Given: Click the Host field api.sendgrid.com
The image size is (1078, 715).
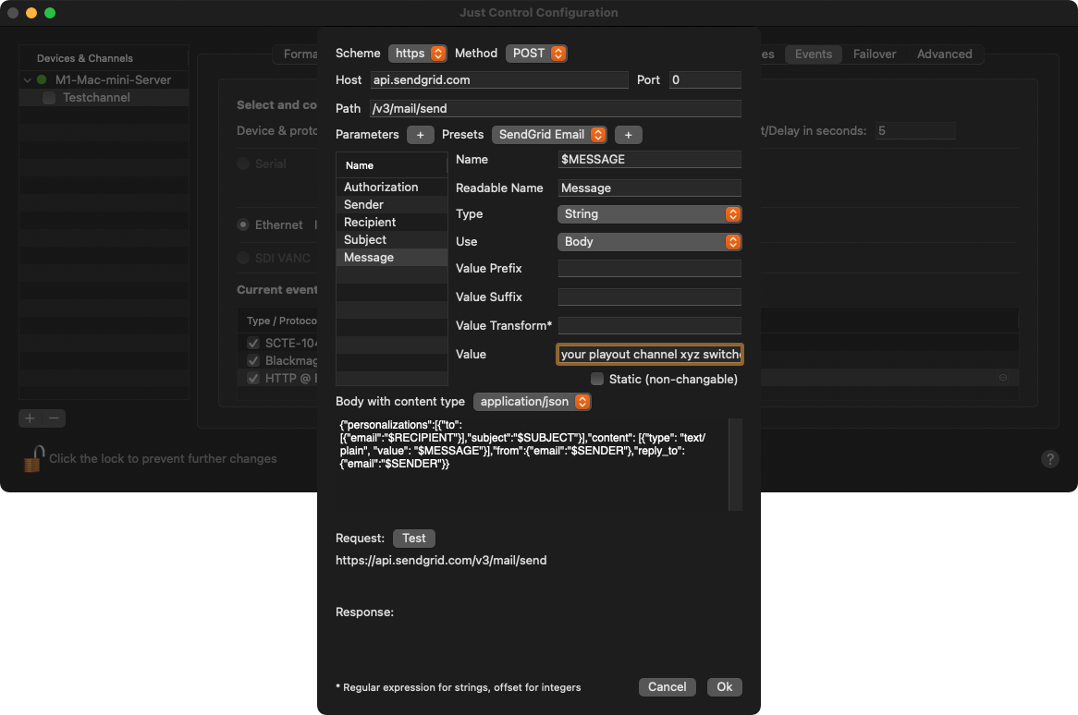Looking at the screenshot, I should 499,79.
